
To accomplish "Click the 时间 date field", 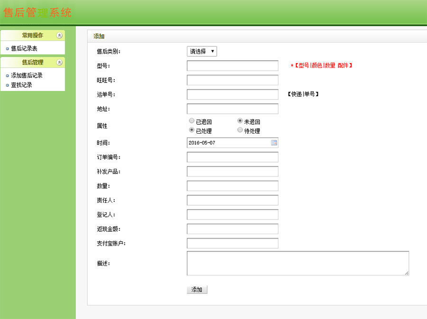I will (228, 143).
